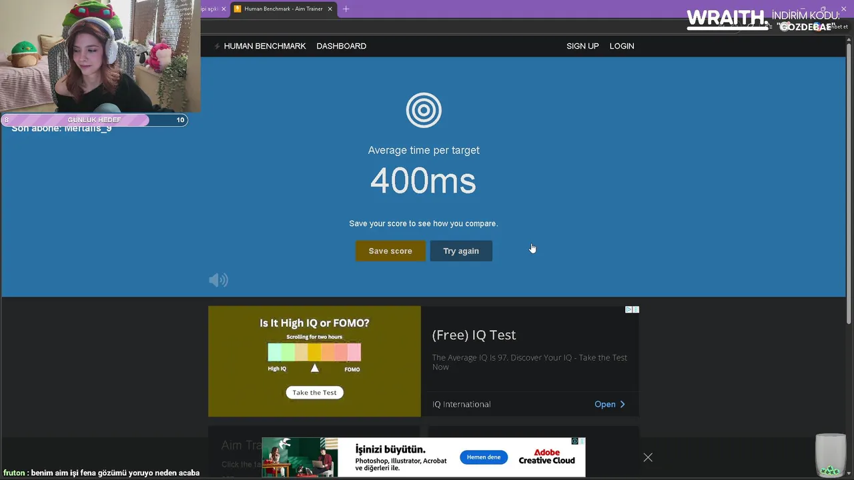854x480 pixels.
Task: Open the HUMAN BENCHMARK home link
Action: click(265, 46)
